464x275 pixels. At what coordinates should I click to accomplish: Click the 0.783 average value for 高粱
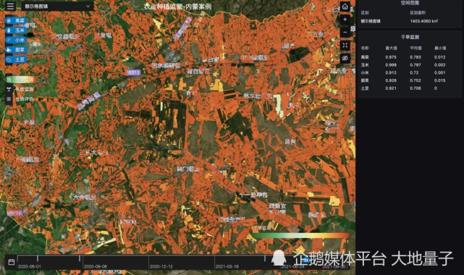(416, 57)
